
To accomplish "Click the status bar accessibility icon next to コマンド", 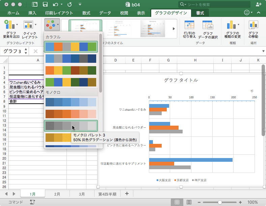I will 32,202.
